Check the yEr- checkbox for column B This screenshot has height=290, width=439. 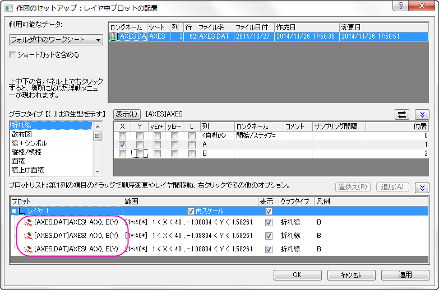(174, 153)
